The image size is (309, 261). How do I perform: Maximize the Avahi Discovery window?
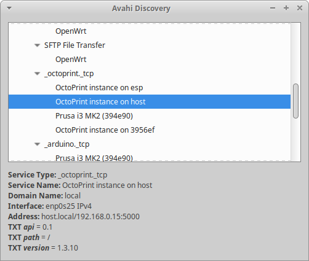[x=286, y=8]
